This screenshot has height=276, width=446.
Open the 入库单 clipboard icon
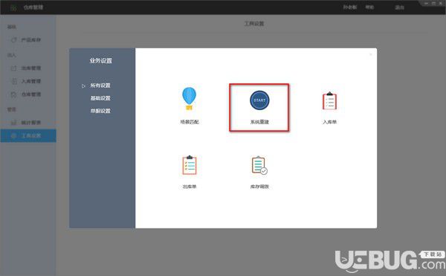point(329,100)
